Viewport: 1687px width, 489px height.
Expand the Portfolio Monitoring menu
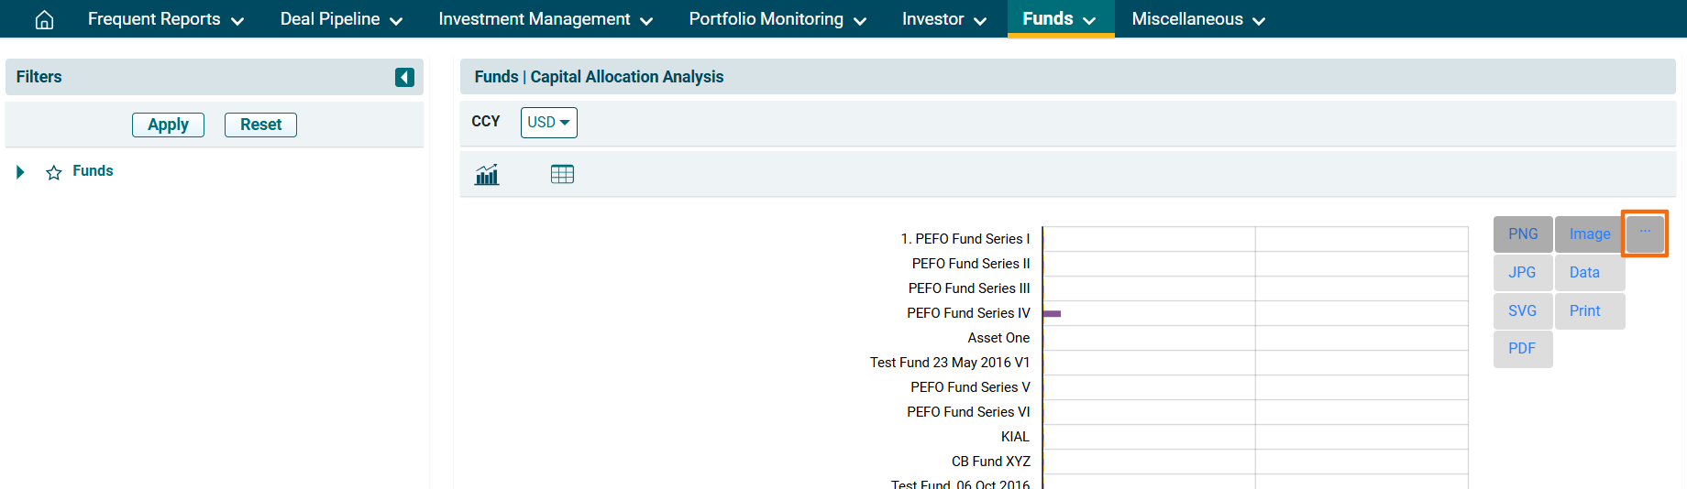tap(777, 19)
